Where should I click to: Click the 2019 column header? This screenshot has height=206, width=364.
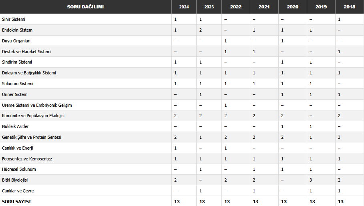pos(321,7)
